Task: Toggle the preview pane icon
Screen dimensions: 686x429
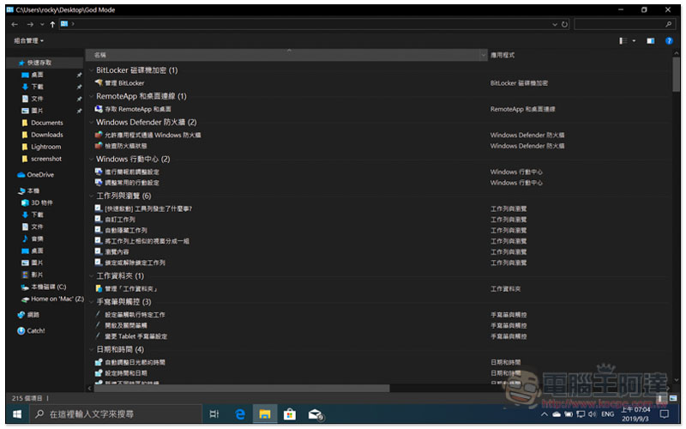Action: click(x=650, y=40)
